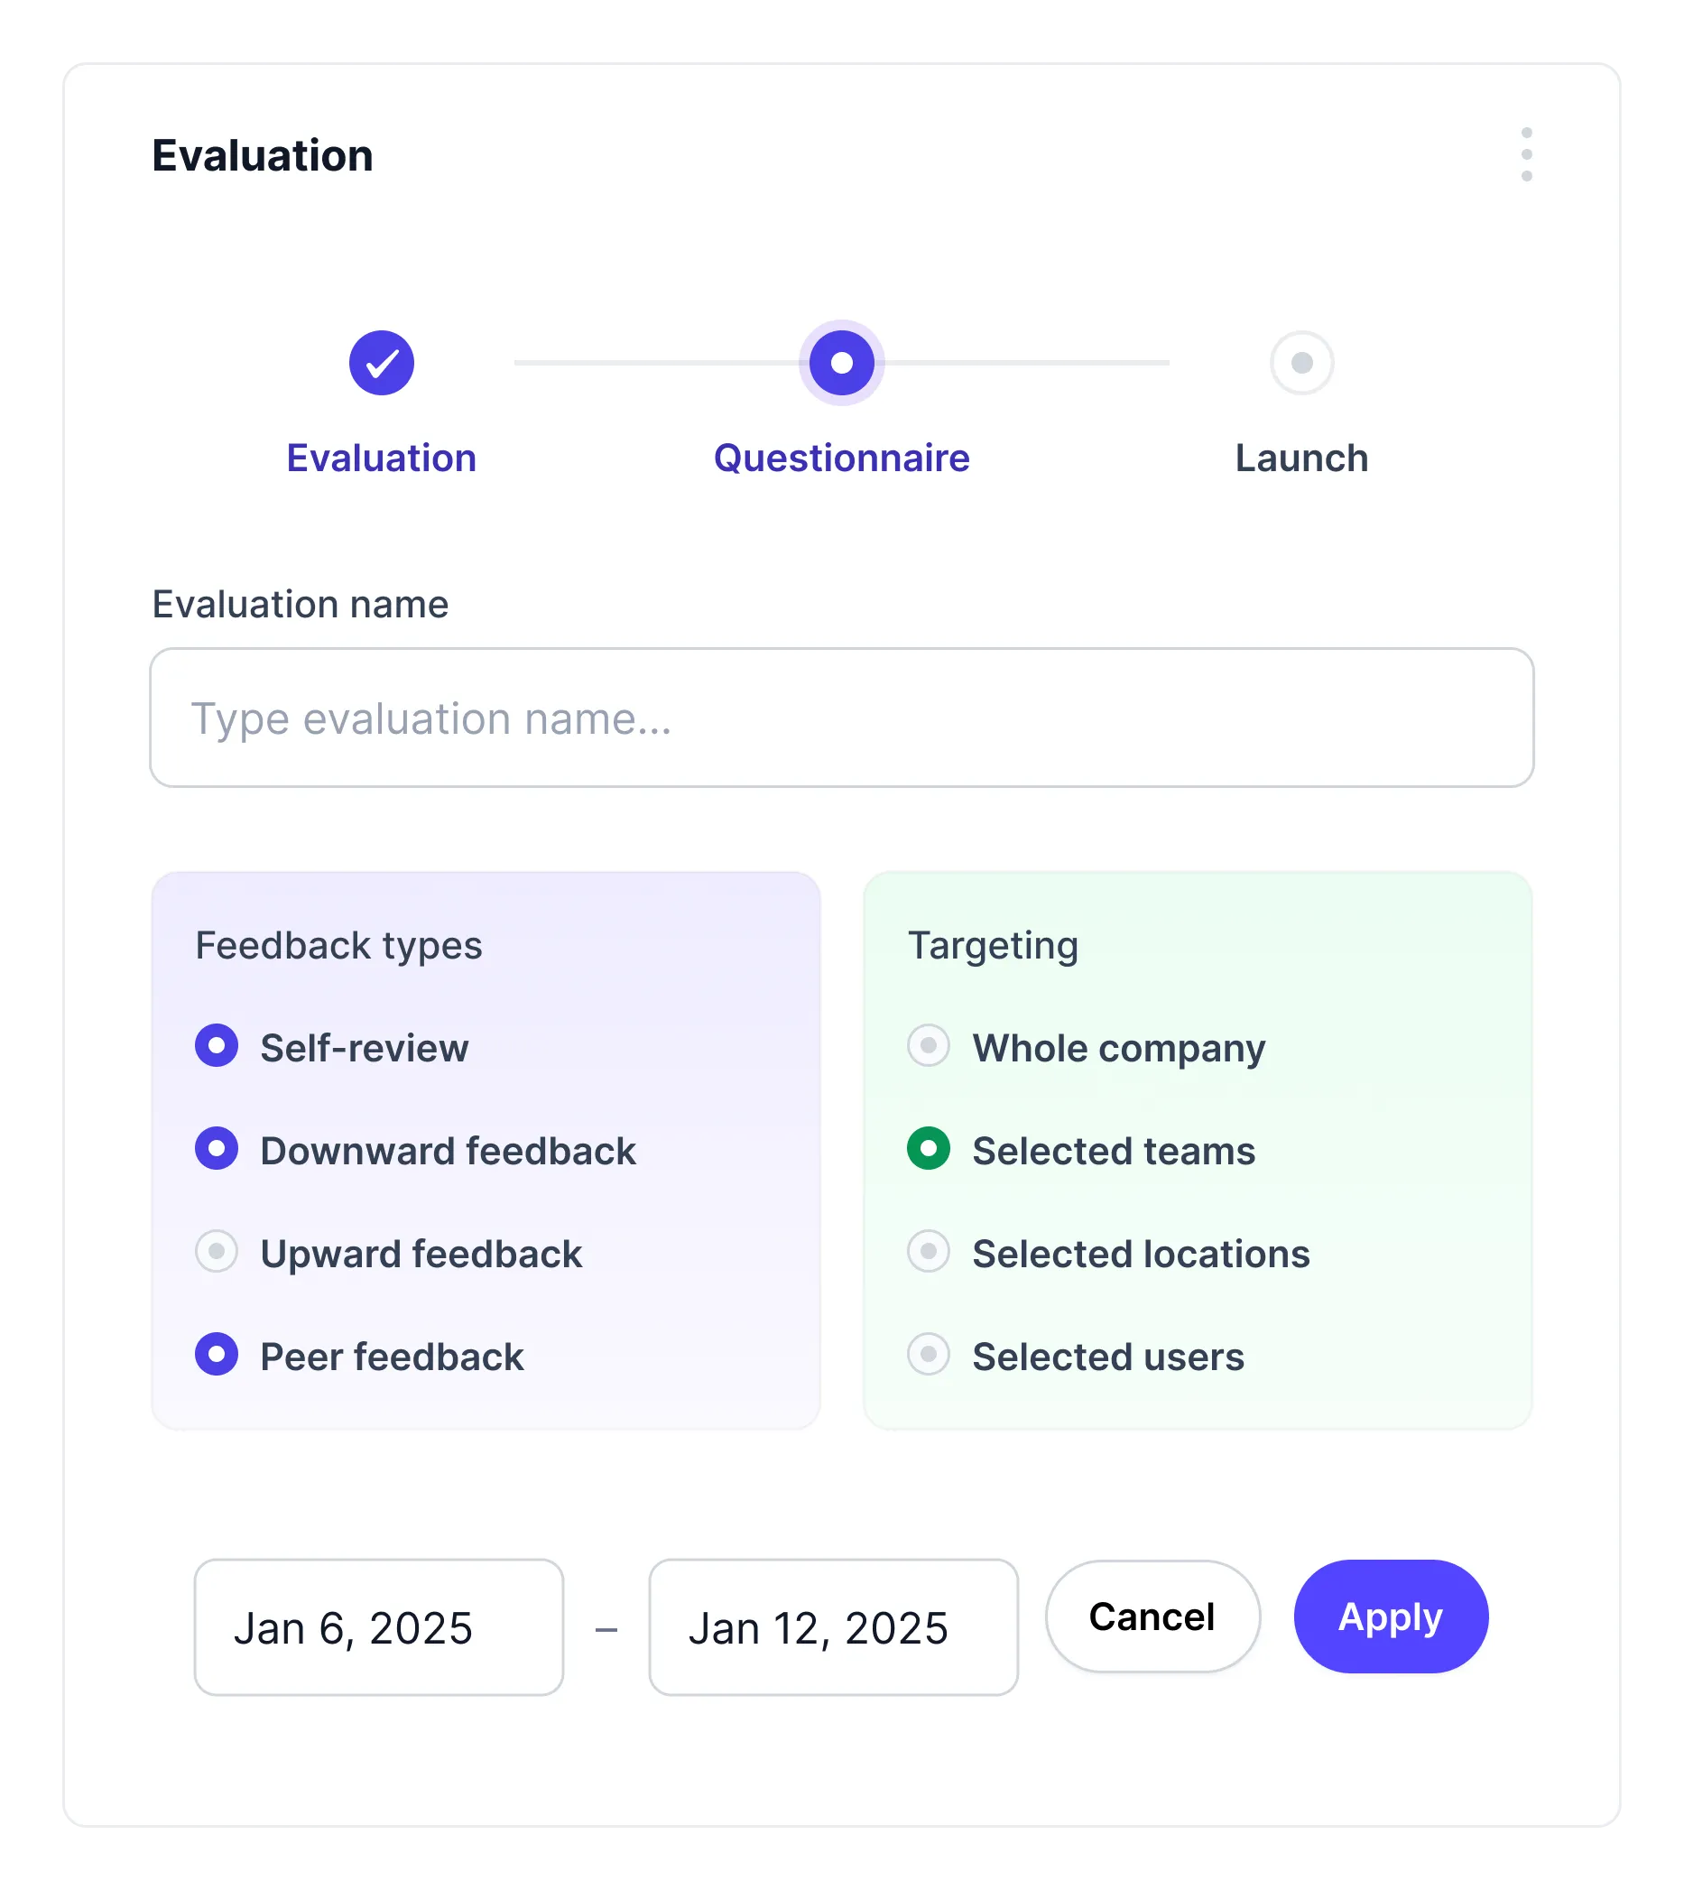
Task: Click the Apply button
Action: (1391, 1616)
